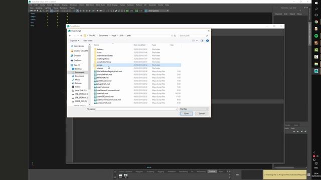The image size is (321, 180).
Task: Click the File name input field
Action: tap(135, 109)
